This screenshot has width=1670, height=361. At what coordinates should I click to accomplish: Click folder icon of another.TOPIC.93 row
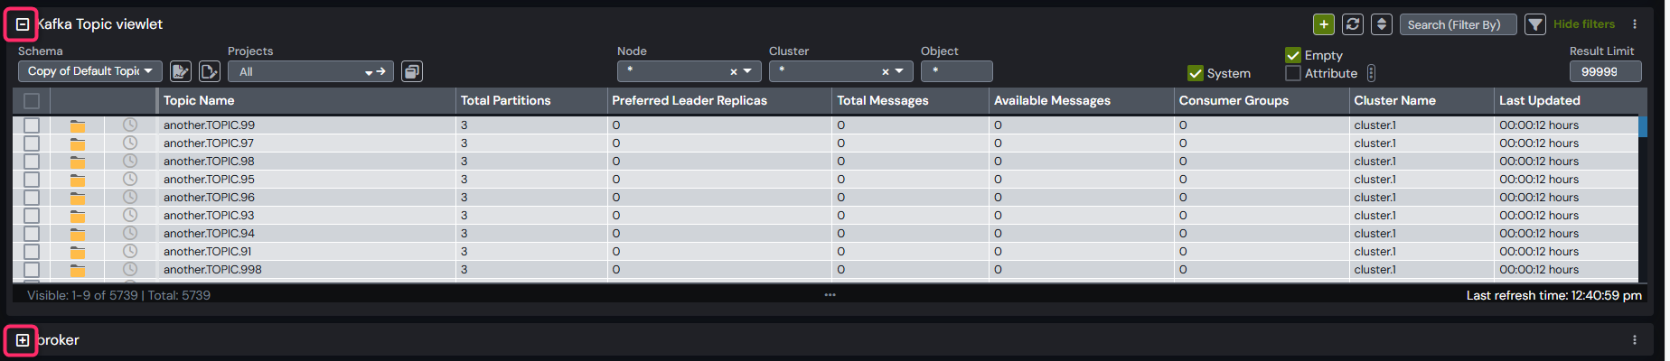[78, 217]
